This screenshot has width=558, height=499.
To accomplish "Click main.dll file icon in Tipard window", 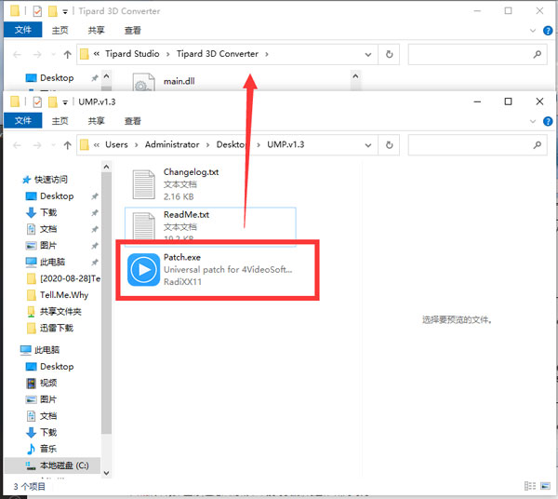I will [x=144, y=82].
